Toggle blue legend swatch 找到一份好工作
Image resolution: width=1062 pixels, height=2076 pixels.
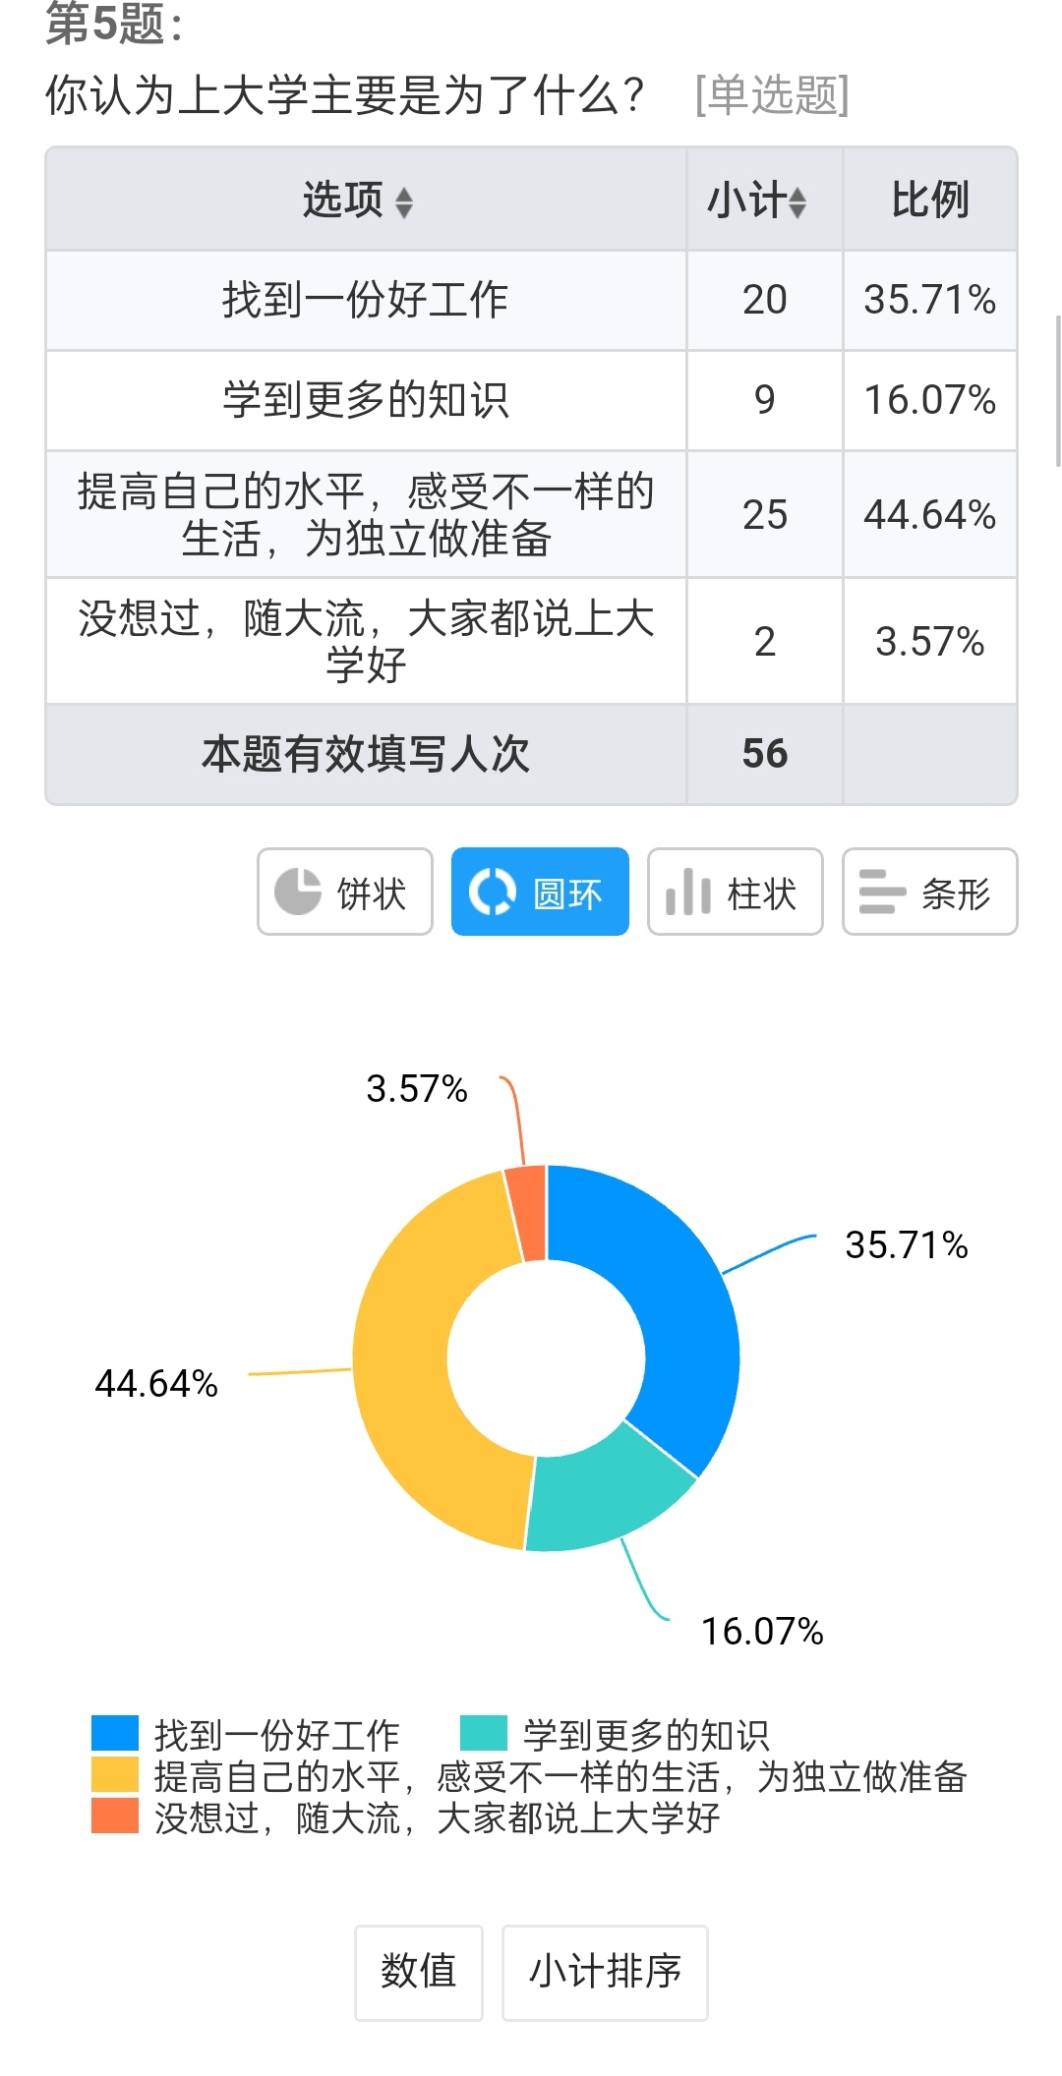click(115, 1734)
